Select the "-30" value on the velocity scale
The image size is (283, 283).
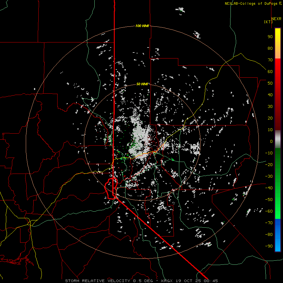[269, 176]
